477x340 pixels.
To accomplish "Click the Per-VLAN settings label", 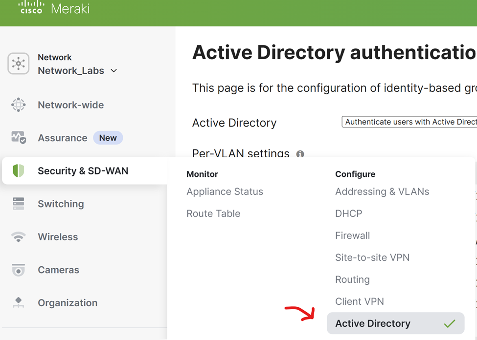I will [241, 153].
